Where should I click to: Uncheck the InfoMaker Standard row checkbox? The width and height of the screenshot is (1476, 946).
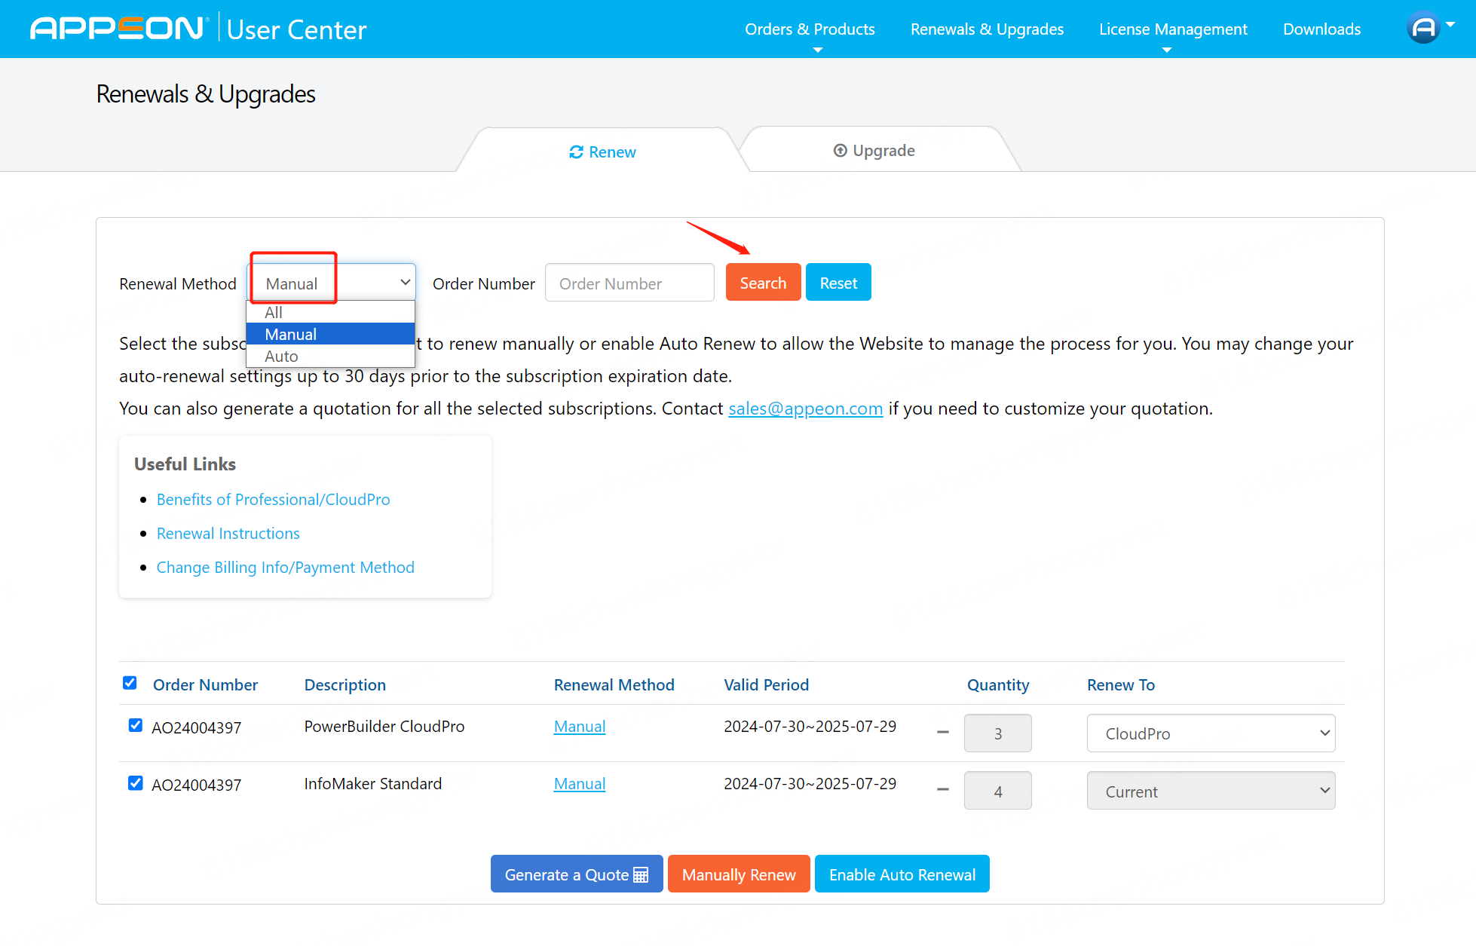click(x=136, y=783)
